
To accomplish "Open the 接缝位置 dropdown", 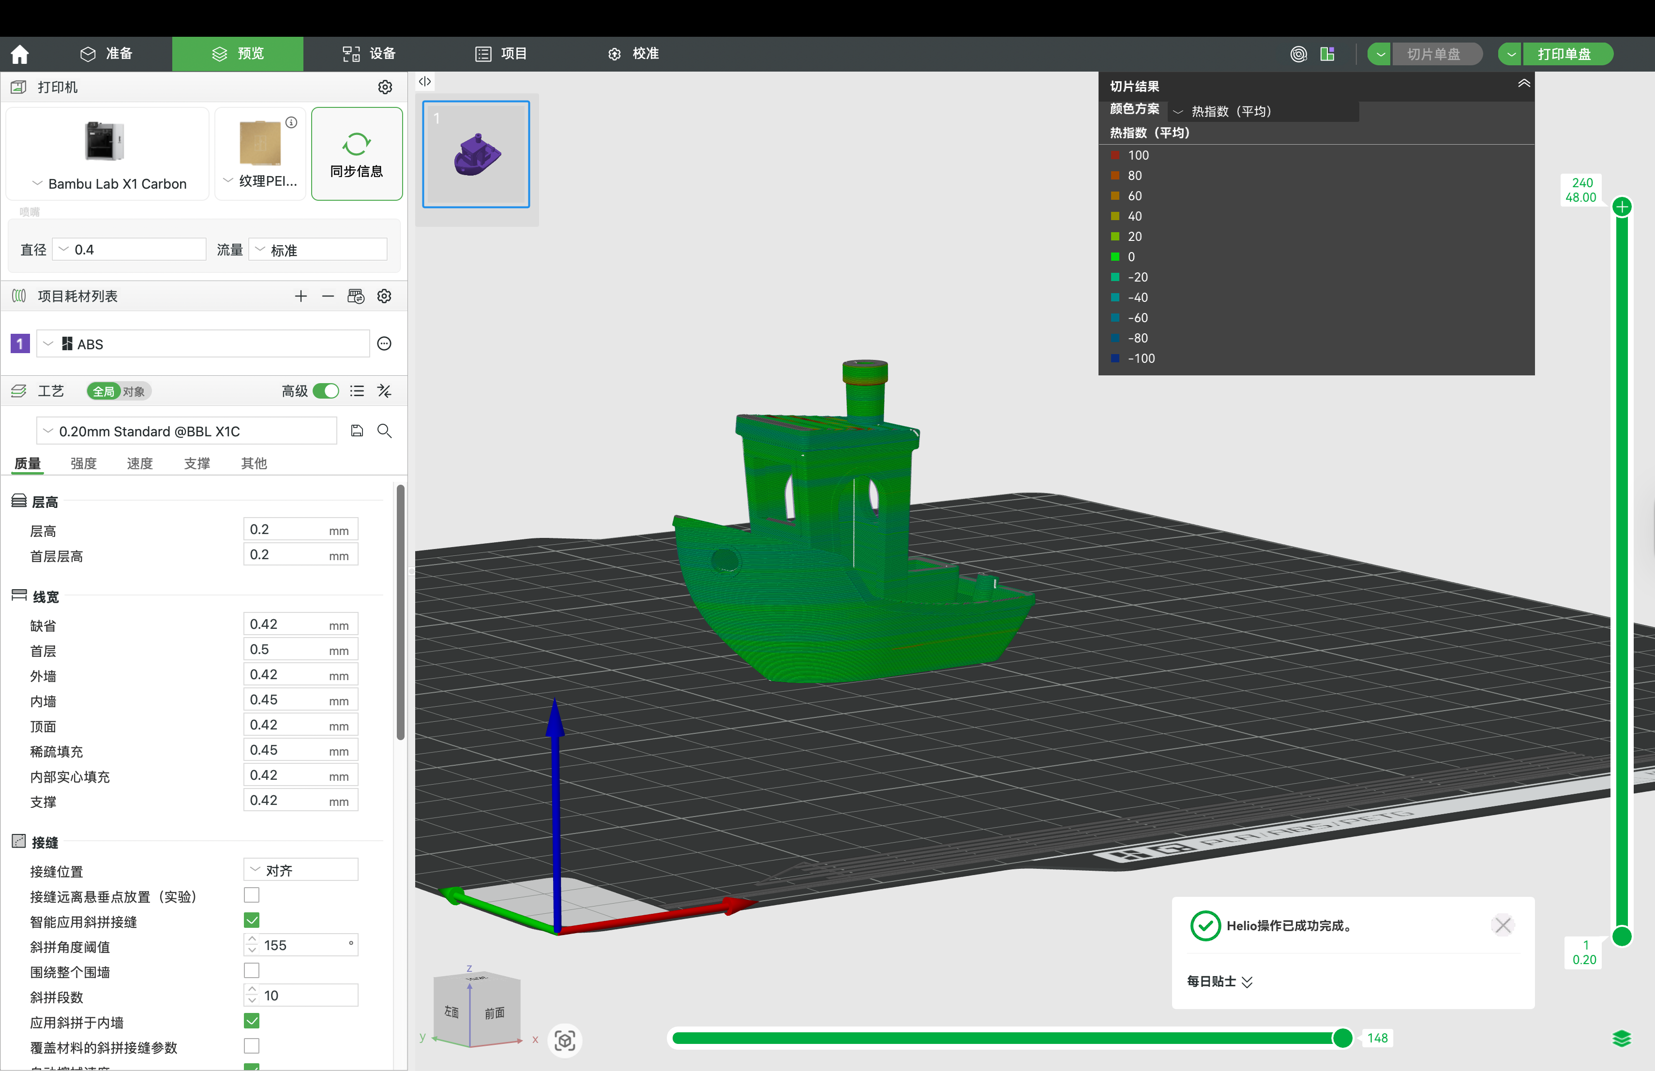I will 301,870.
